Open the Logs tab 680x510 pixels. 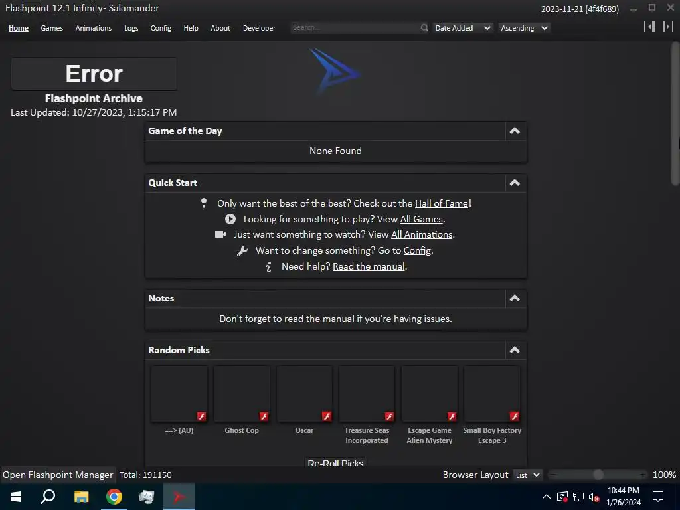131,28
